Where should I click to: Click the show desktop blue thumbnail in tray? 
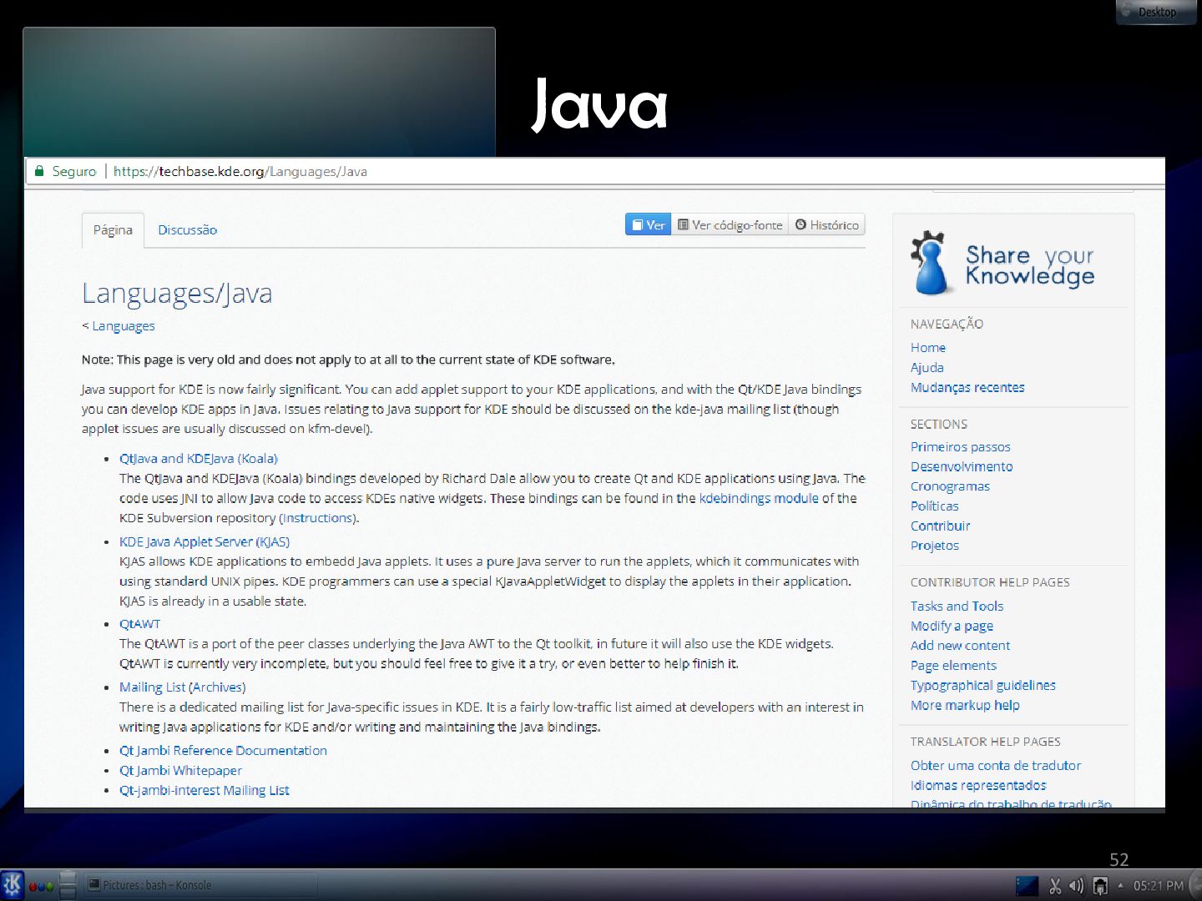click(1027, 886)
